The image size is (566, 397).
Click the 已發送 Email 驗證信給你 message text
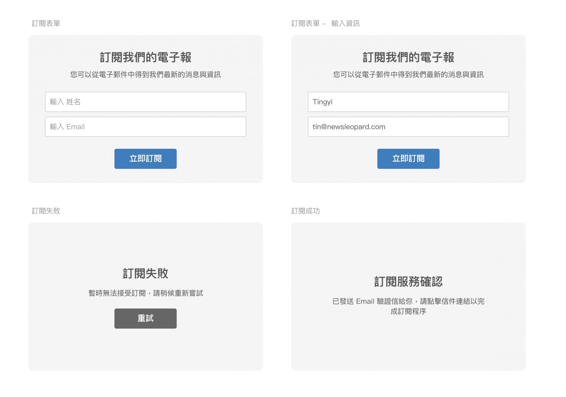click(408, 306)
